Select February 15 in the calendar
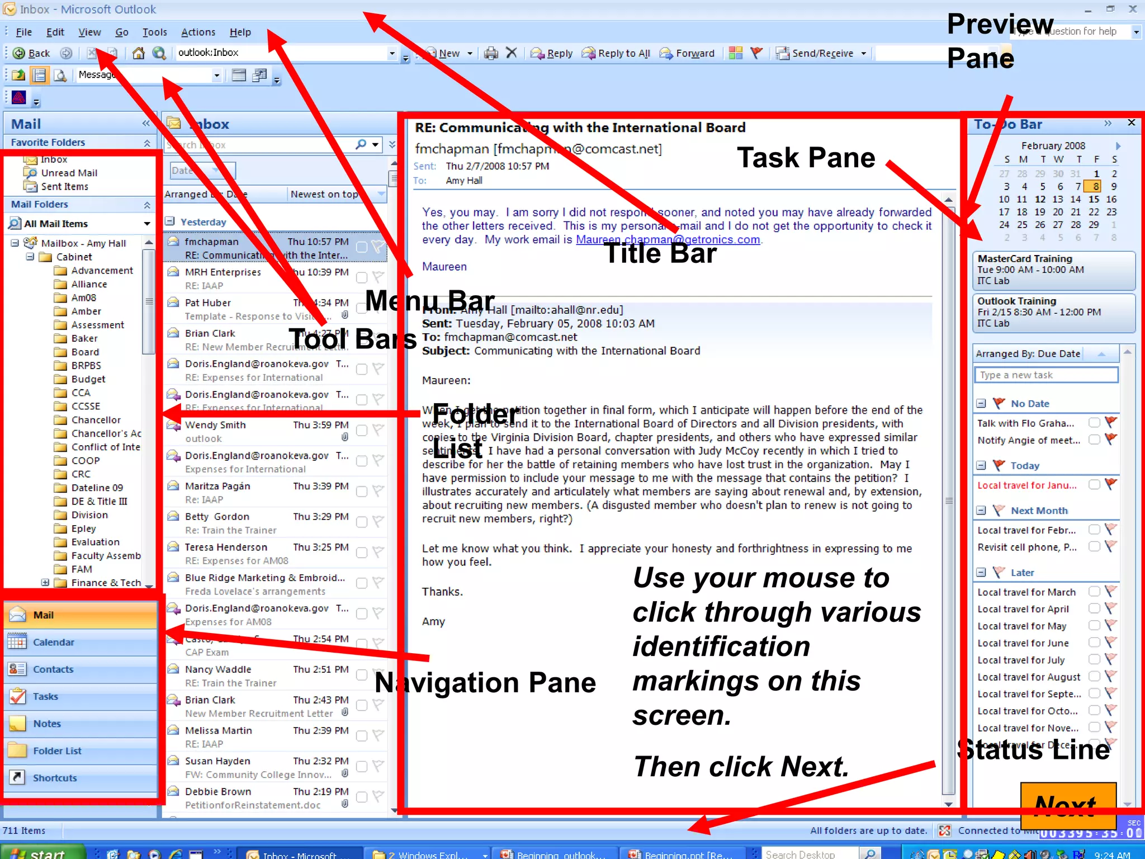This screenshot has height=859, width=1145. pyautogui.click(x=1094, y=199)
